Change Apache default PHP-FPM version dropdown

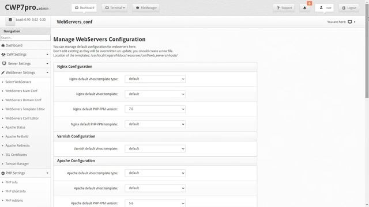click(155, 203)
